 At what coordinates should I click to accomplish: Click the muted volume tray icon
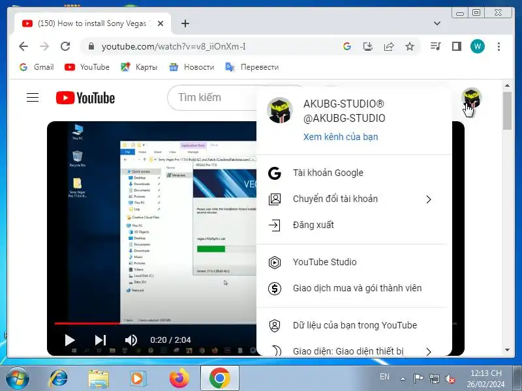[450, 379]
